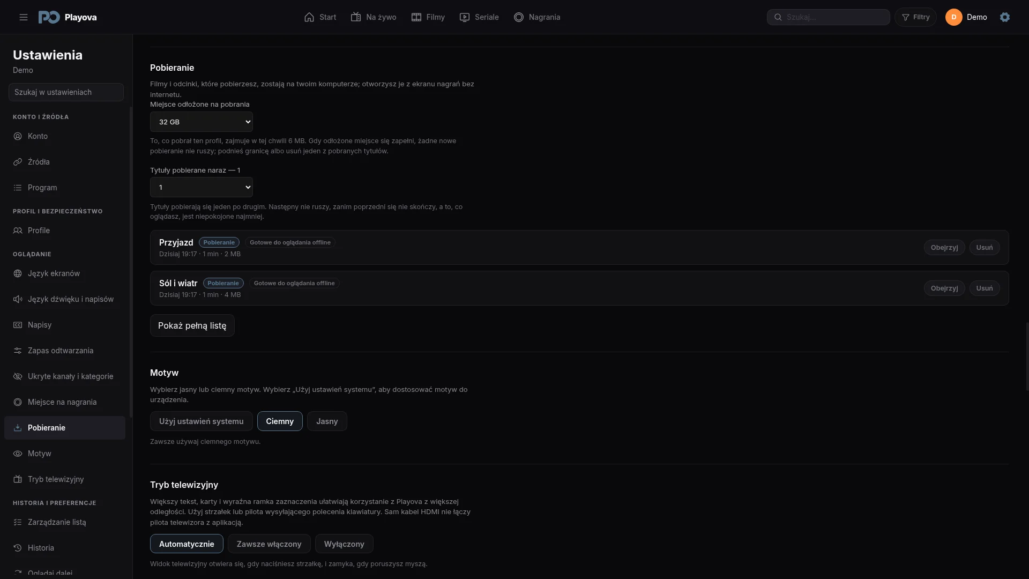Click the Zapas odtwarzania sliders icon
Image resolution: width=1029 pixels, height=579 pixels.
[18, 351]
